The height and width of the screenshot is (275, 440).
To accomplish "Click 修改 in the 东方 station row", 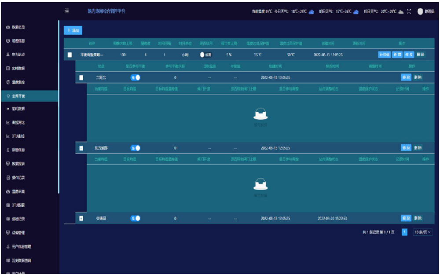I will coord(406,148).
